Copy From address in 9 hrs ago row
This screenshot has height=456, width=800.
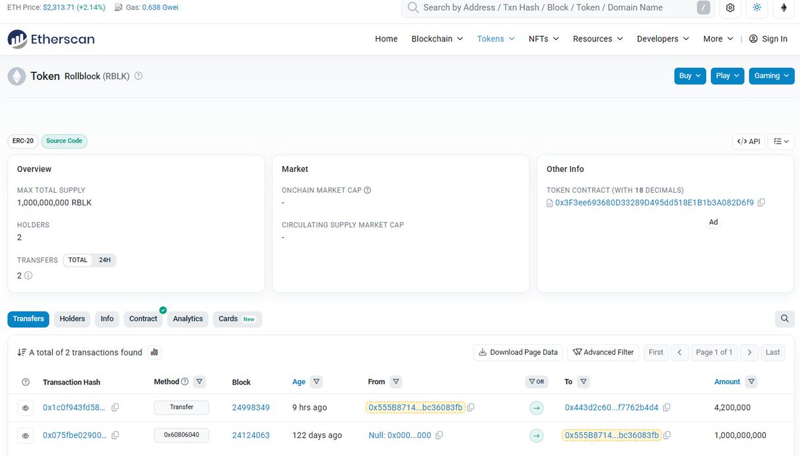click(471, 407)
